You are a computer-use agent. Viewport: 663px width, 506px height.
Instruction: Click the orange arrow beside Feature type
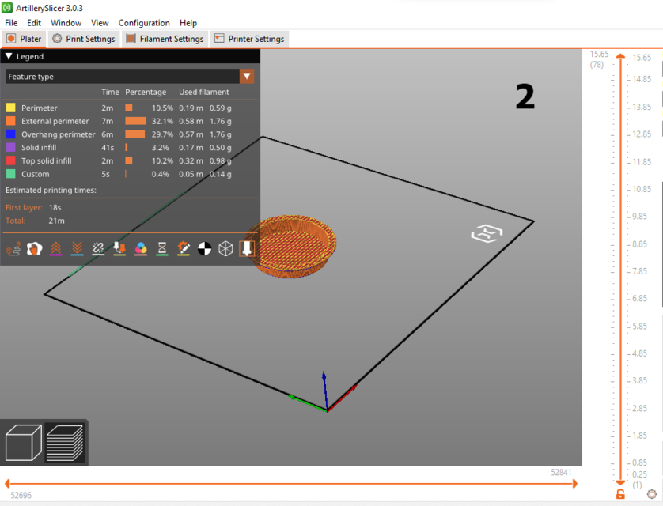point(248,77)
